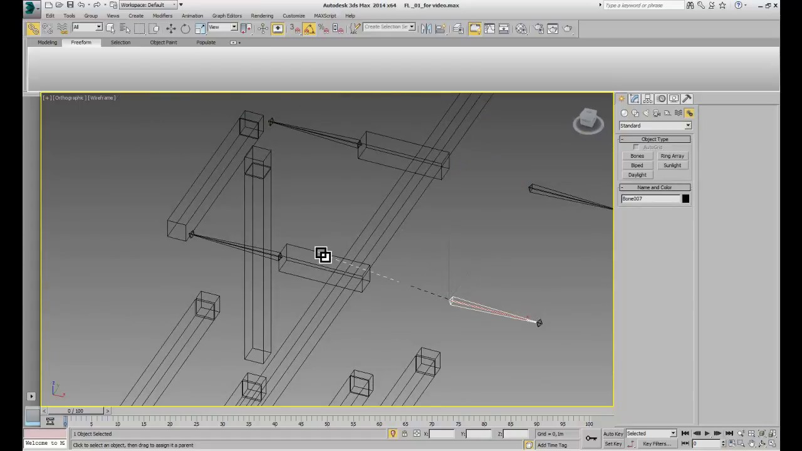Toggle Set Key mode
This screenshot has width=802, height=451.
[613, 443]
